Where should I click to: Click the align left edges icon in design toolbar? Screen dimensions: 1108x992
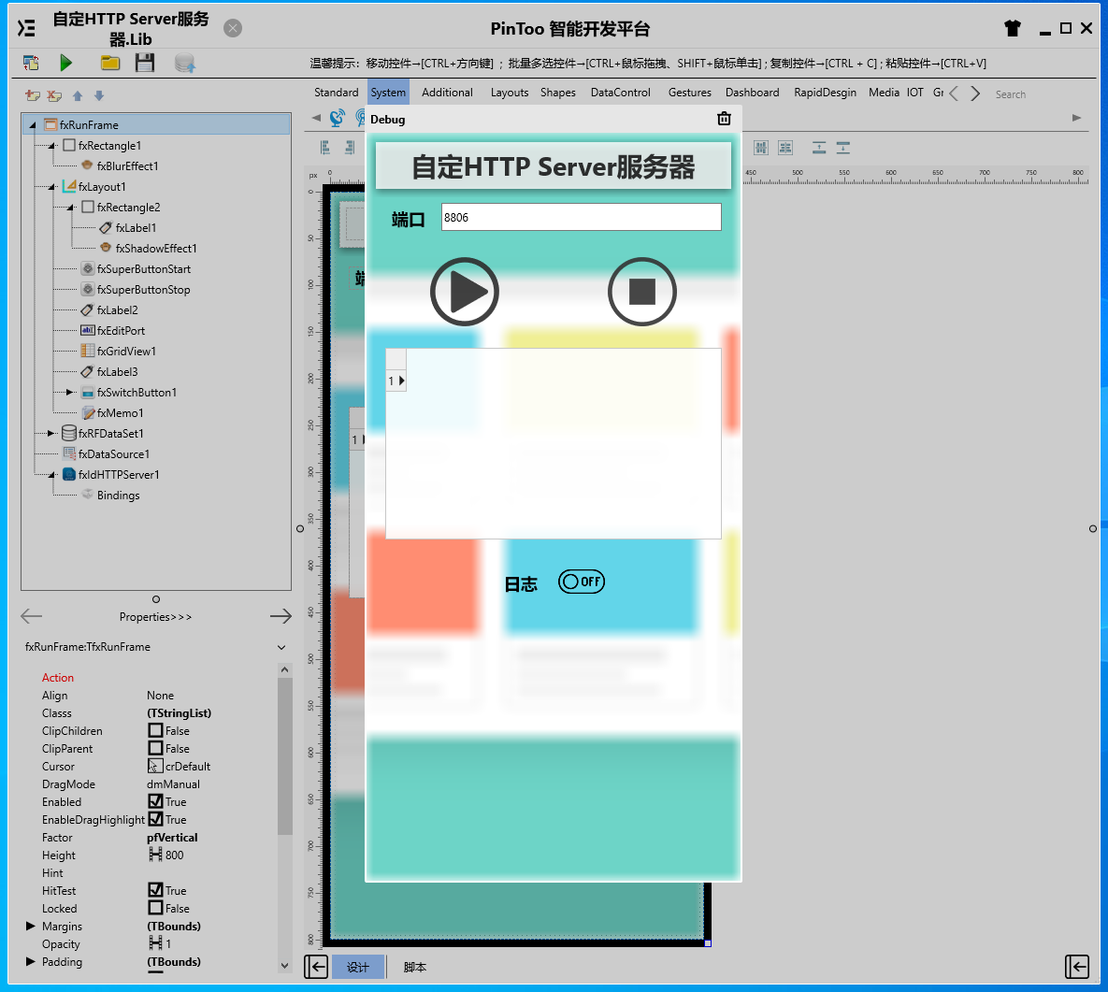[x=325, y=147]
